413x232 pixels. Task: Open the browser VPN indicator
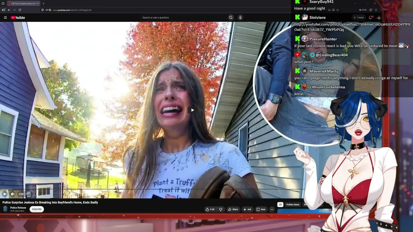362,10
